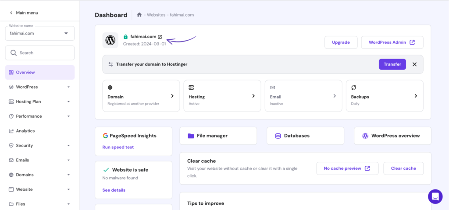Click the Clear cache button
449x210 pixels.
coord(403,168)
